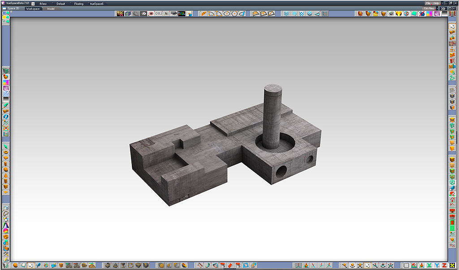Click the first axes gizmo icon in bottom toolbar

pos(299,266)
